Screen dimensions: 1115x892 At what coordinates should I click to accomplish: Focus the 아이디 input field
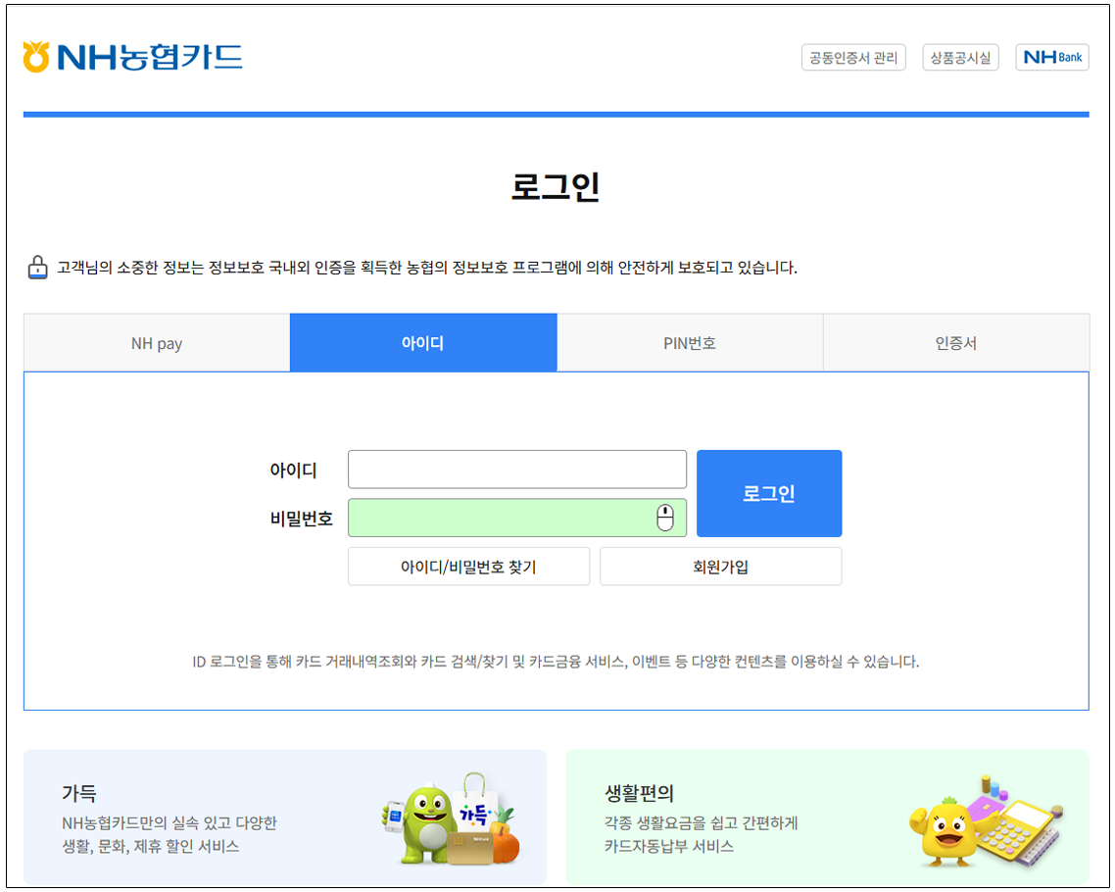(517, 470)
